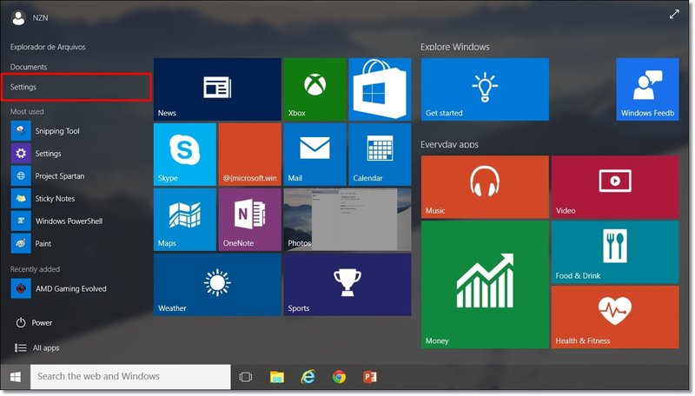The height and width of the screenshot is (396, 695).
Task: Open Explorador de Arquivos
Action: (x=48, y=47)
